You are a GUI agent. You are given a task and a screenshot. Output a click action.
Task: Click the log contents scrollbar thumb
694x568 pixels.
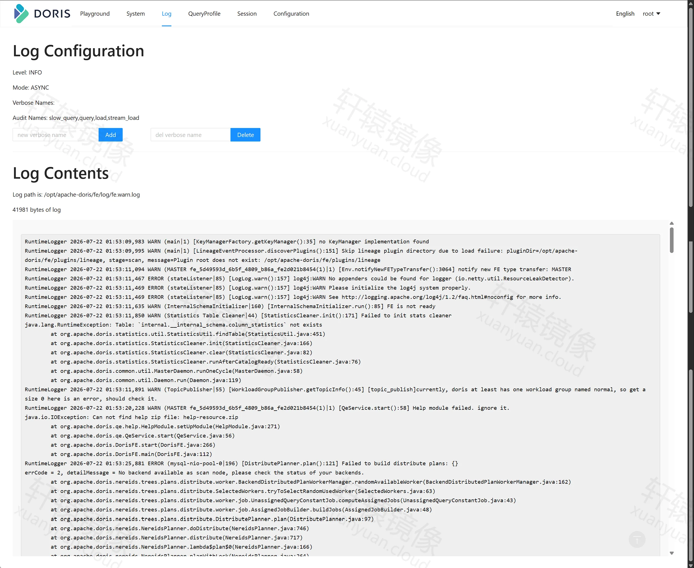click(x=671, y=241)
